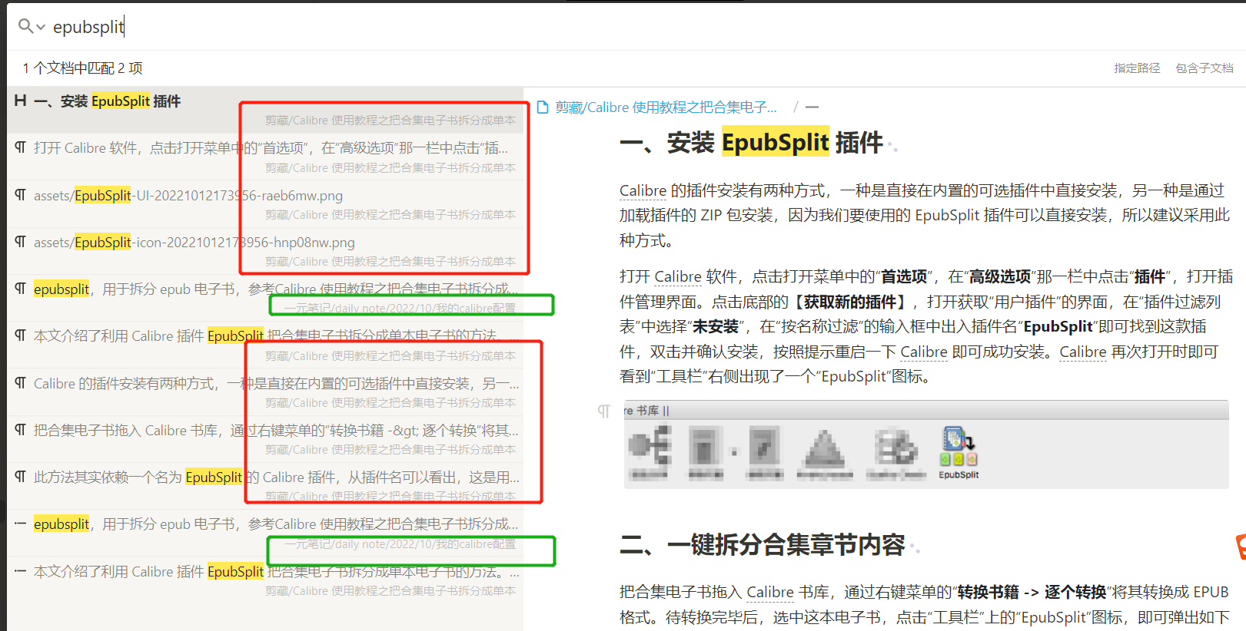
Task: Select the result 打开 Calibre 软件，点击打开菜单中的"首选项"
Action: [265, 157]
